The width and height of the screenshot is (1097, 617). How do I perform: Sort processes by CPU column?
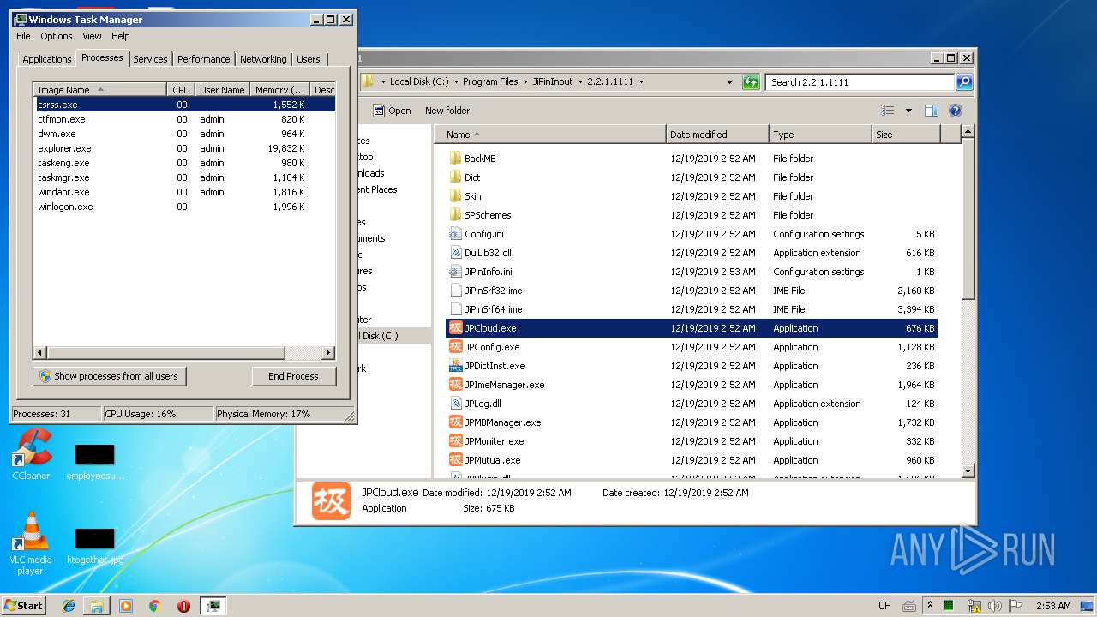[181, 90]
